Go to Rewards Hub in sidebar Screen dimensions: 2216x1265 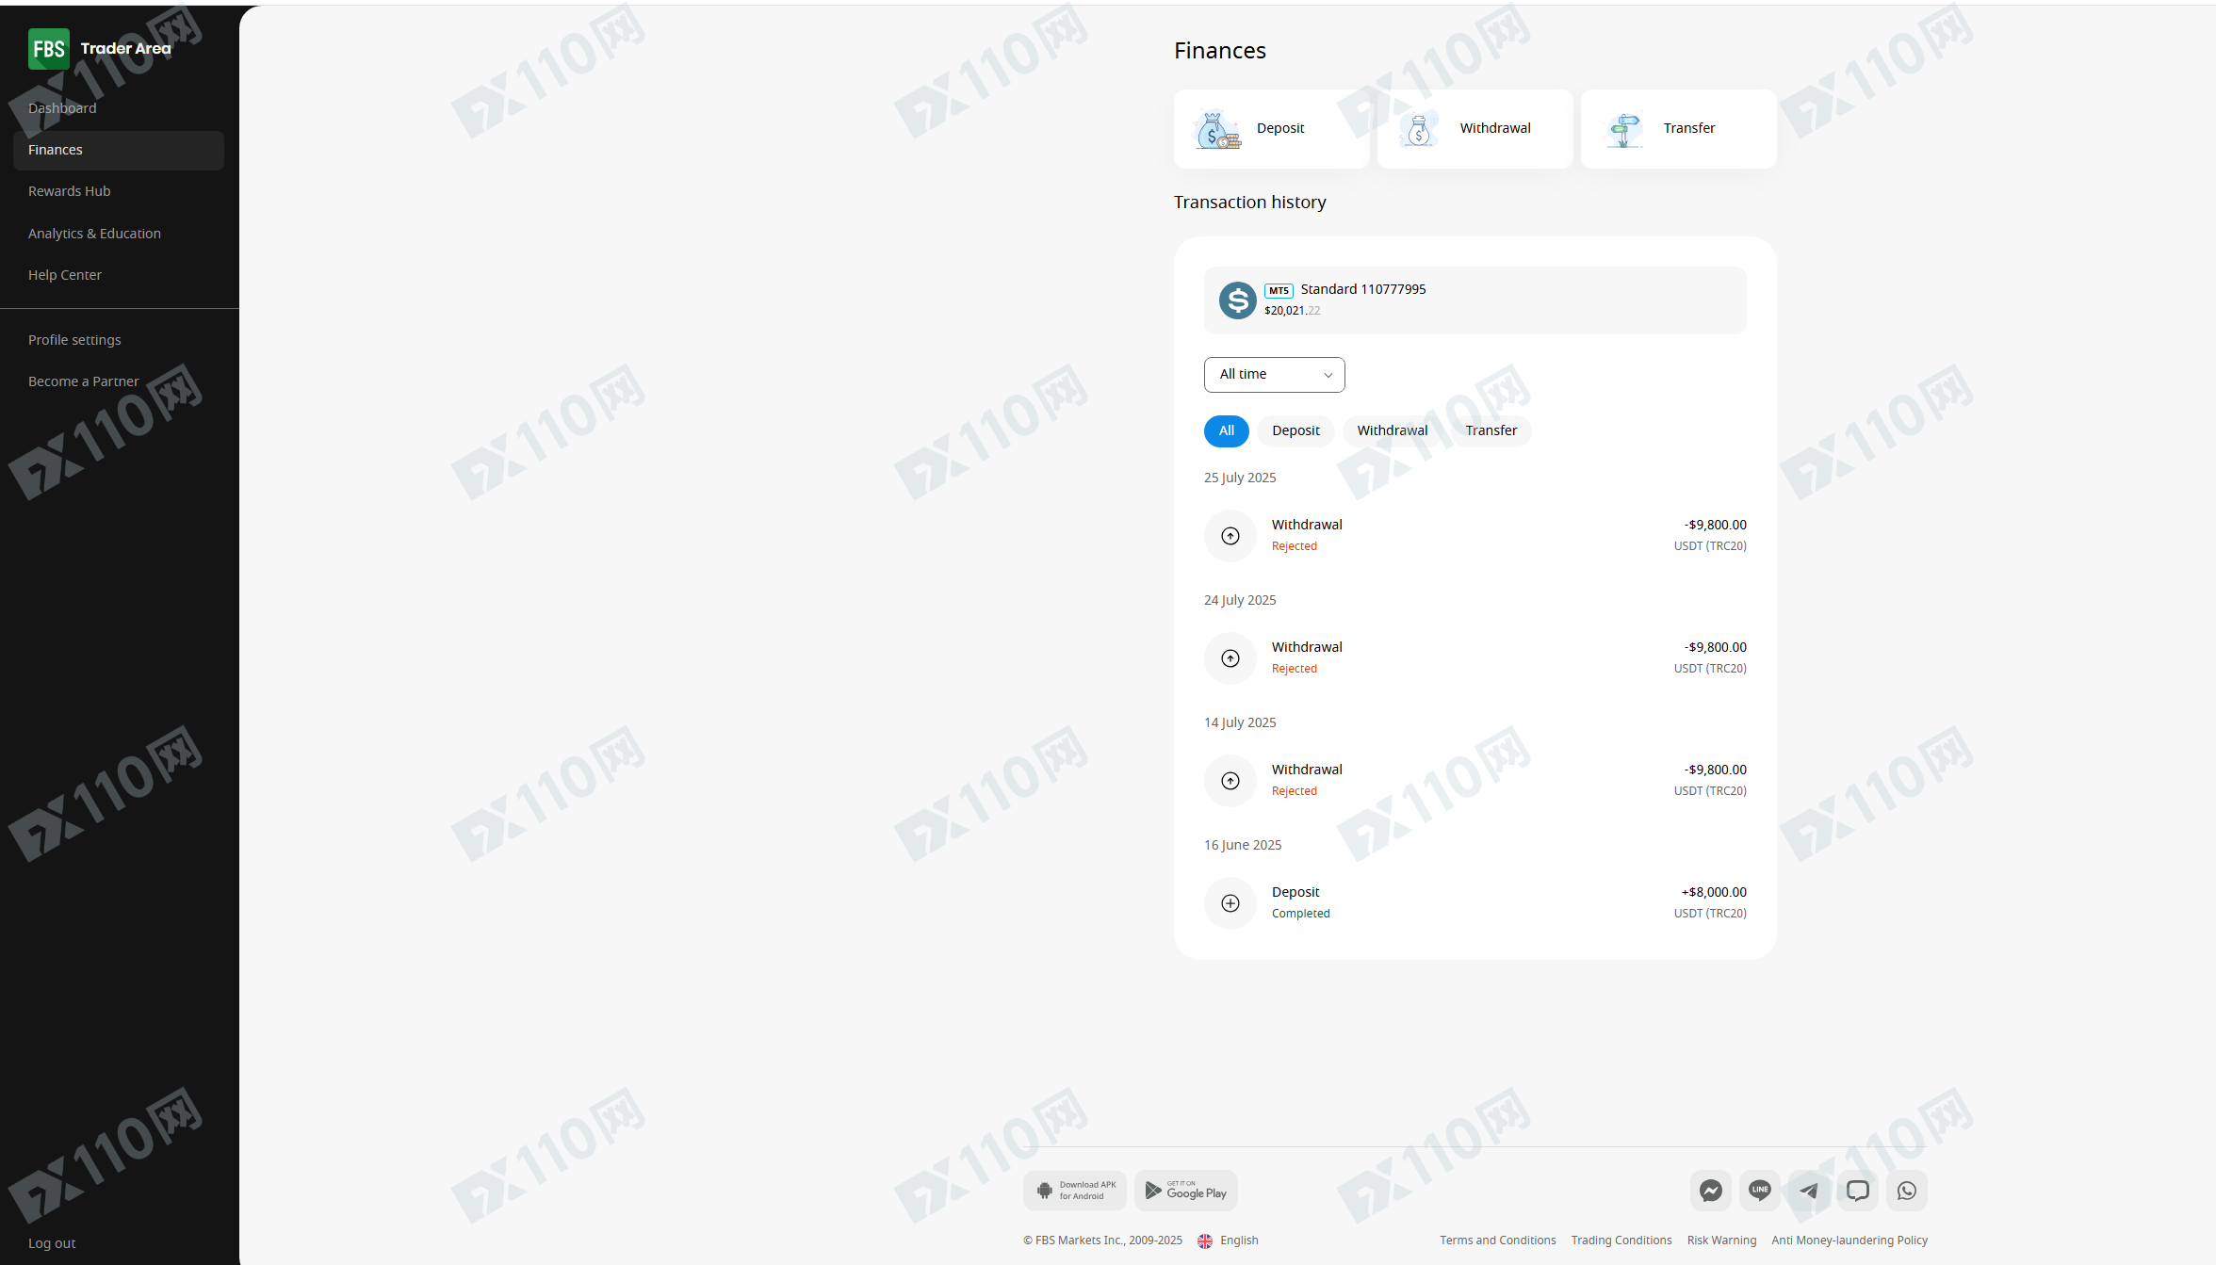[70, 191]
